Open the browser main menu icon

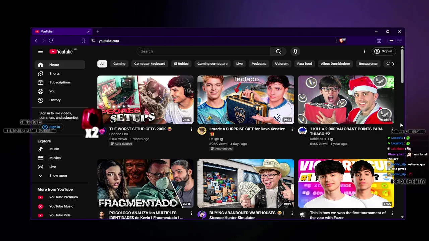coord(400,41)
